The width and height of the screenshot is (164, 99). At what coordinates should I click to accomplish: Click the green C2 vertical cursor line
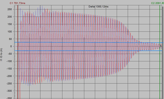coord(160,52)
